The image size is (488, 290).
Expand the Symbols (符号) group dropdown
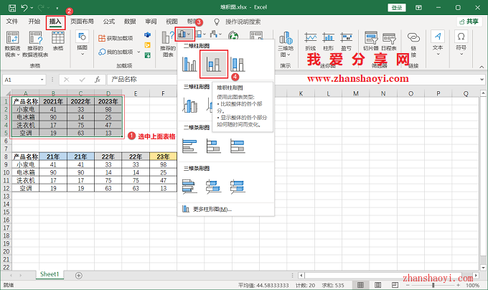(461, 43)
